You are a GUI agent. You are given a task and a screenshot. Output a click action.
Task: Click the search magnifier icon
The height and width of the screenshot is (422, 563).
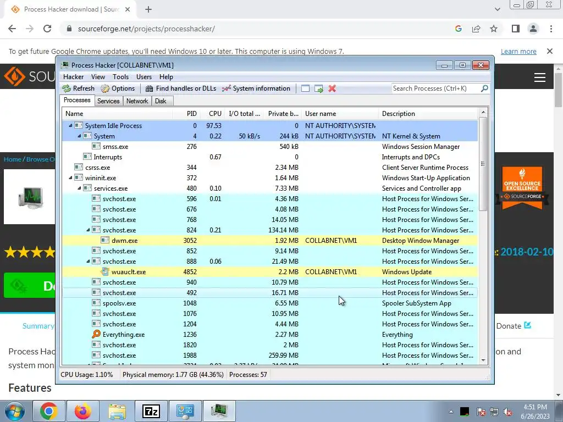[484, 88]
